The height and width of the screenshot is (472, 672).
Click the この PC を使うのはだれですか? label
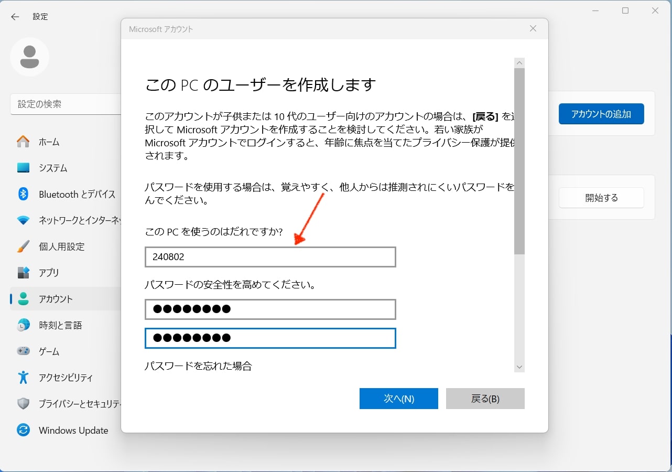[x=214, y=231]
